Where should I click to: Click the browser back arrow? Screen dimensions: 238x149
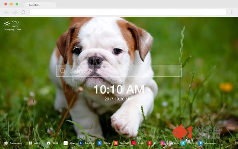point(6,12)
